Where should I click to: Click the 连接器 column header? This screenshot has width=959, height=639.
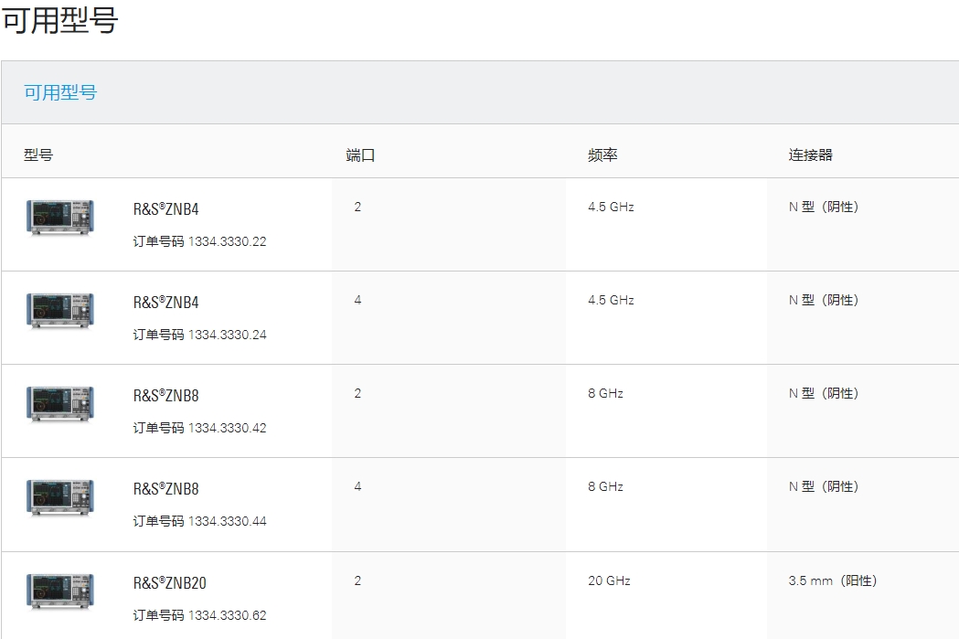811,155
